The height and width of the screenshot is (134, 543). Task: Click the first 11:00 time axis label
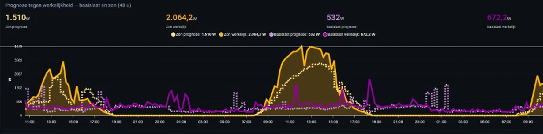(x=29, y=122)
